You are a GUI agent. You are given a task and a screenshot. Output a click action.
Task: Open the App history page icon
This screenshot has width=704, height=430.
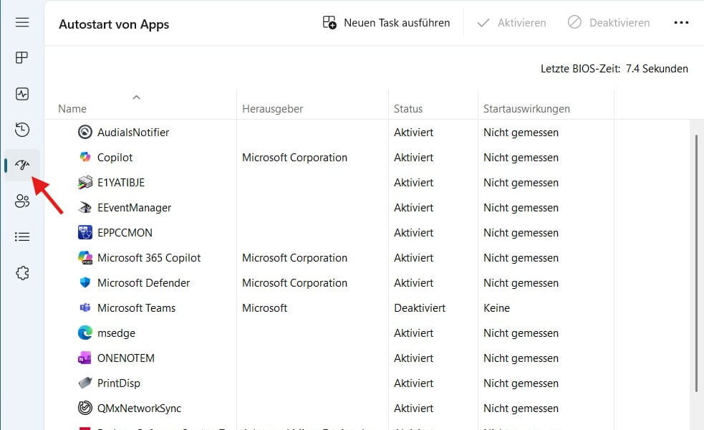22,130
